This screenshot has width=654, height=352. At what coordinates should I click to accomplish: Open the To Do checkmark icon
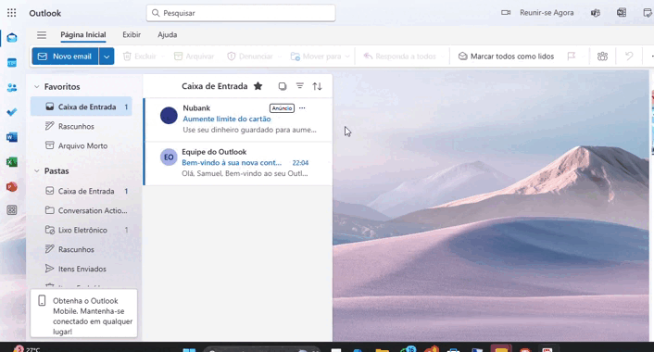(12, 112)
